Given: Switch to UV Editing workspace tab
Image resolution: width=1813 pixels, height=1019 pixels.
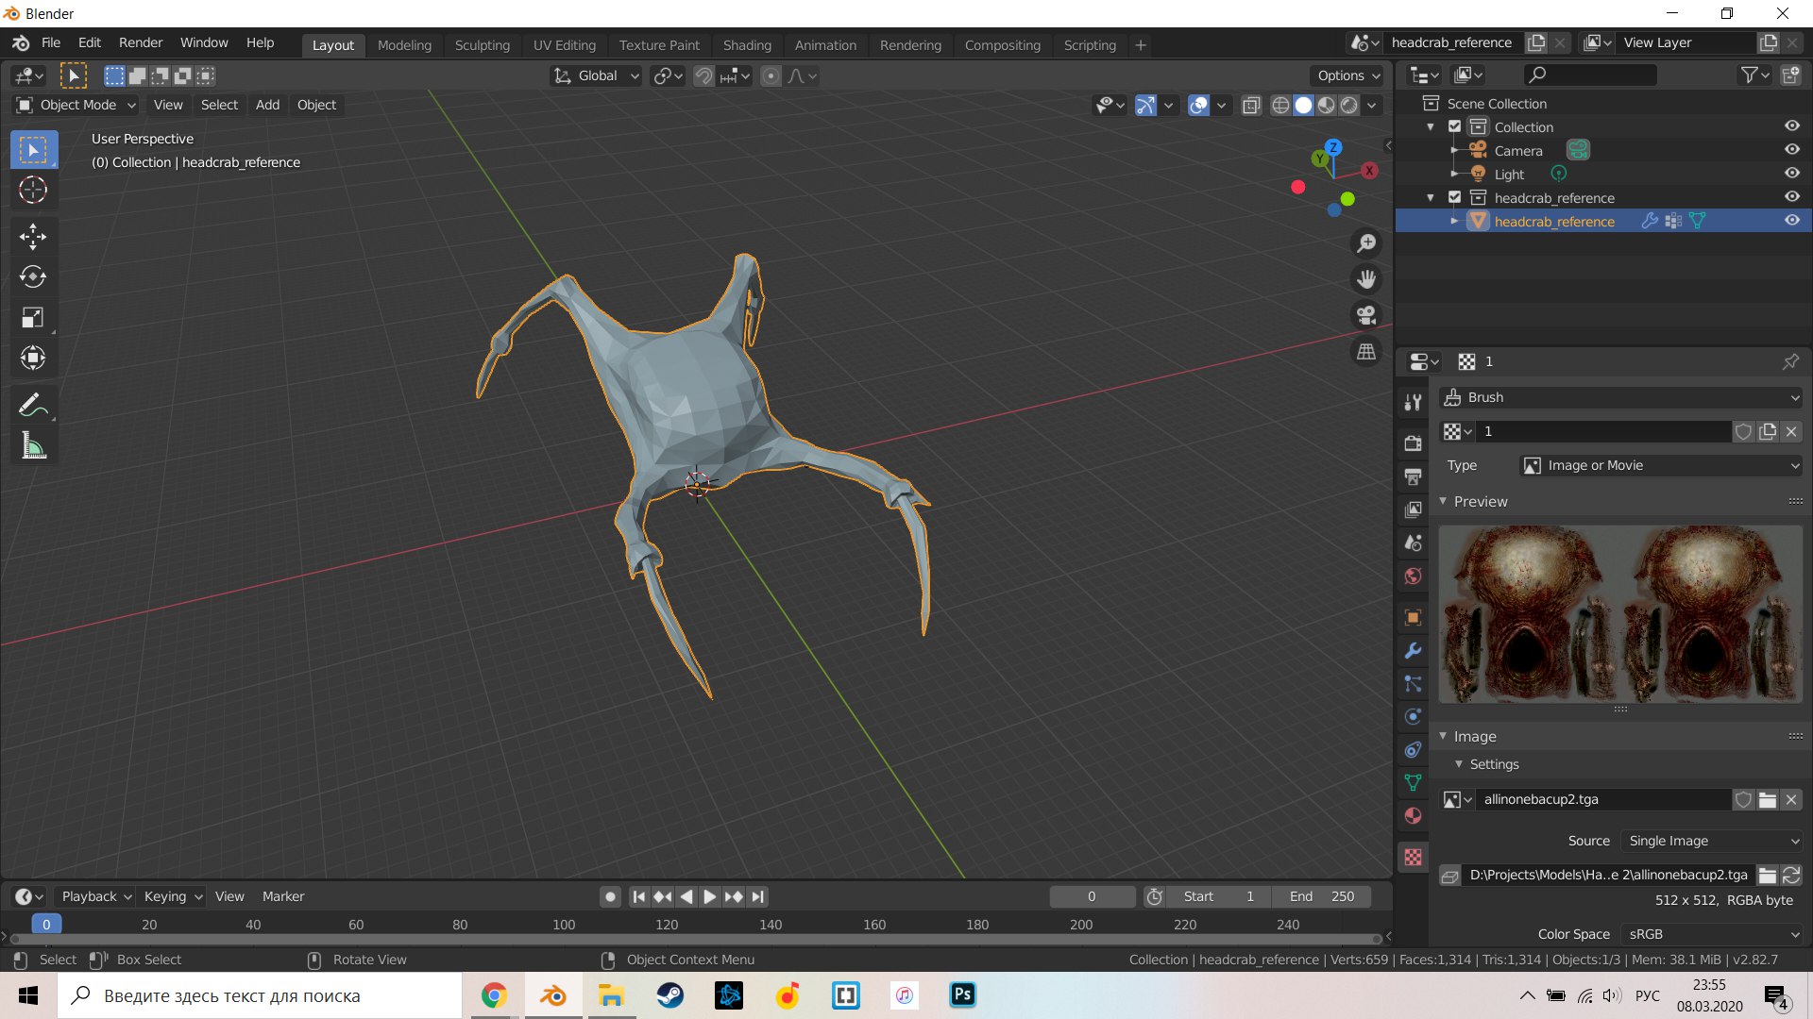Looking at the screenshot, I should [x=564, y=45].
